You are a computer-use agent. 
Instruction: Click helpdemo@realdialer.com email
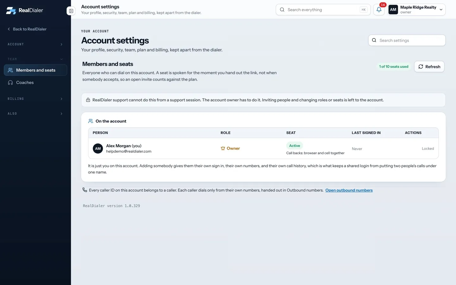(x=129, y=151)
